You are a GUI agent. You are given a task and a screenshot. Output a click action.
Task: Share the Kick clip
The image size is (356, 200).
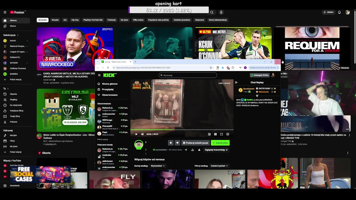coord(186,150)
